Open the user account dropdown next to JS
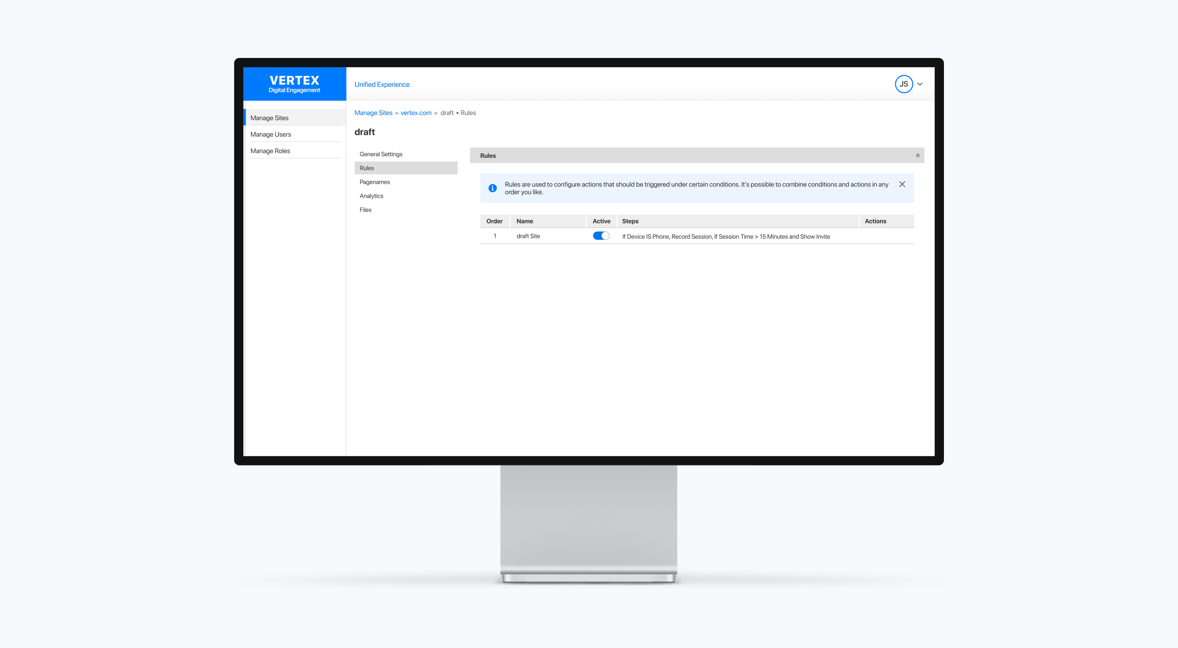Viewport: 1178px width, 648px height. (920, 84)
